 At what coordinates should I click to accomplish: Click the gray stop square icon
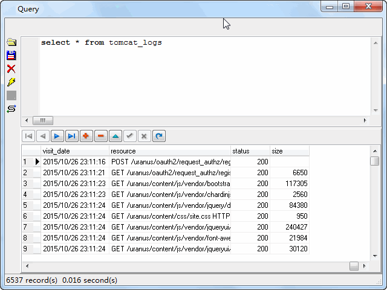pyautogui.click(x=11, y=95)
